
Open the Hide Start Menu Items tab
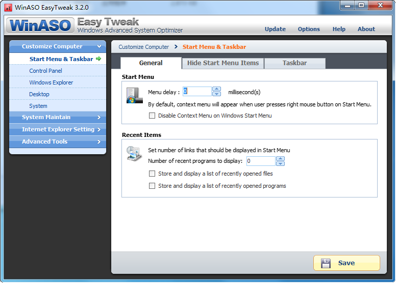(x=223, y=63)
